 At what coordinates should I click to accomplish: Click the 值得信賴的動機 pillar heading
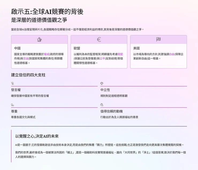(112, 111)
